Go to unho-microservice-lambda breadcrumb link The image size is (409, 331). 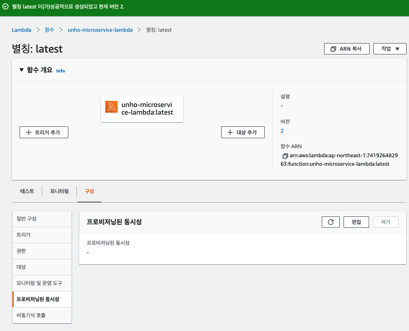pyautogui.click(x=100, y=30)
